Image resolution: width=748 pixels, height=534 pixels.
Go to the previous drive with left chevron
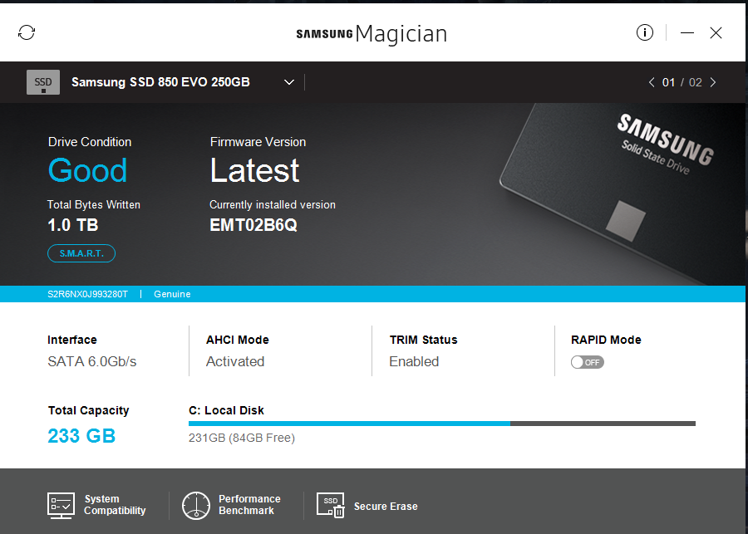(x=652, y=82)
